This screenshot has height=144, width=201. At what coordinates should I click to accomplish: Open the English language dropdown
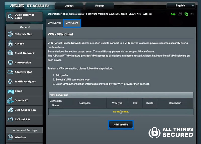pos(181,6)
